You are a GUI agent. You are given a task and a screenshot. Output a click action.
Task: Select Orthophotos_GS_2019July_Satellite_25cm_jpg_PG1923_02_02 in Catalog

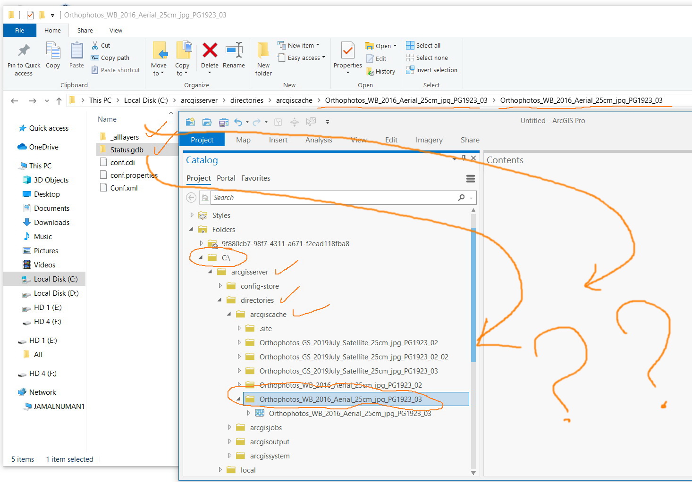(x=354, y=357)
